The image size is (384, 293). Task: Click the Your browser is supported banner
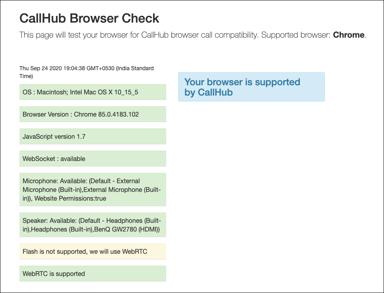(x=252, y=87)
